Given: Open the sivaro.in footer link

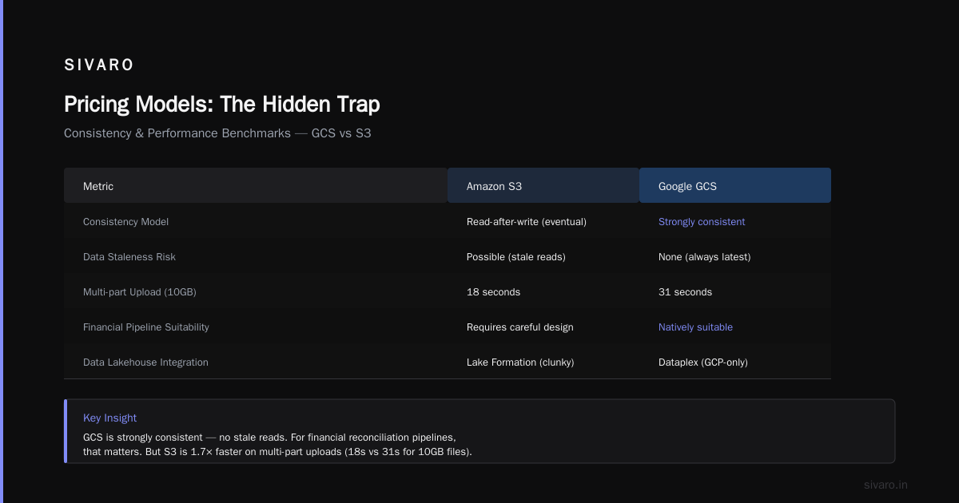Looking at the screenshot, I should 885,485.
